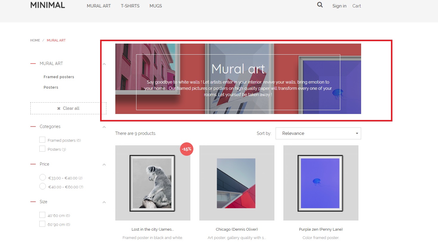Open the Chicago poster thumbnail
Viewport: 438px width, 242px height.
tap(237, 183)
